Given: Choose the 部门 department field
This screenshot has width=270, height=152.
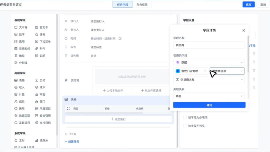Looking at the screenshot, I should [40, 101].
